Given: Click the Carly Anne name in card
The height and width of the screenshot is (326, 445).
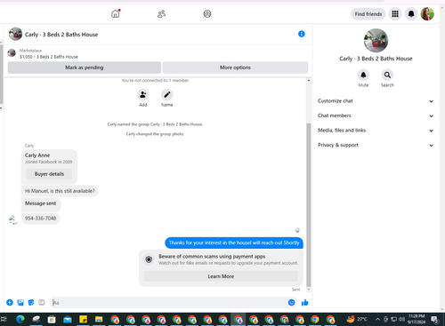Looking at the screenshot, I should pyautogui.click(x=37, y=155).
